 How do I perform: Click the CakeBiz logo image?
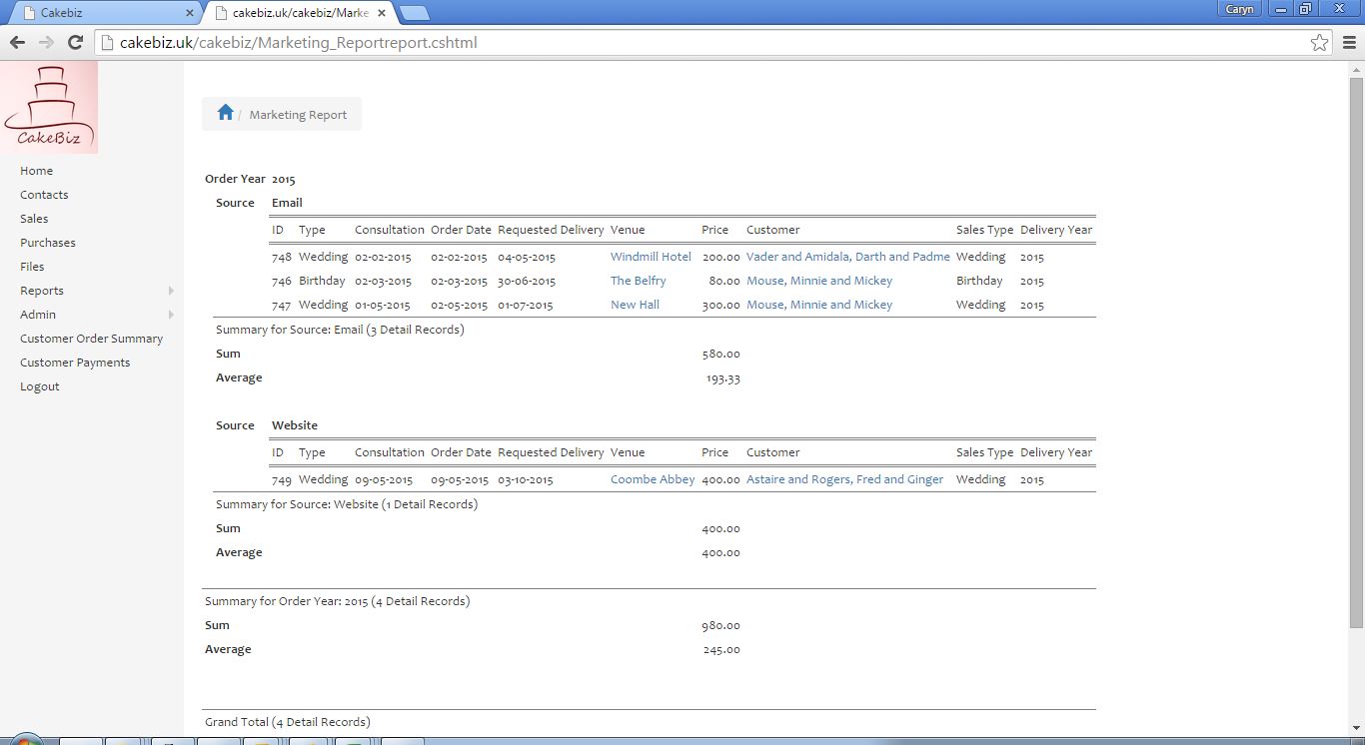tap(49, 107)
